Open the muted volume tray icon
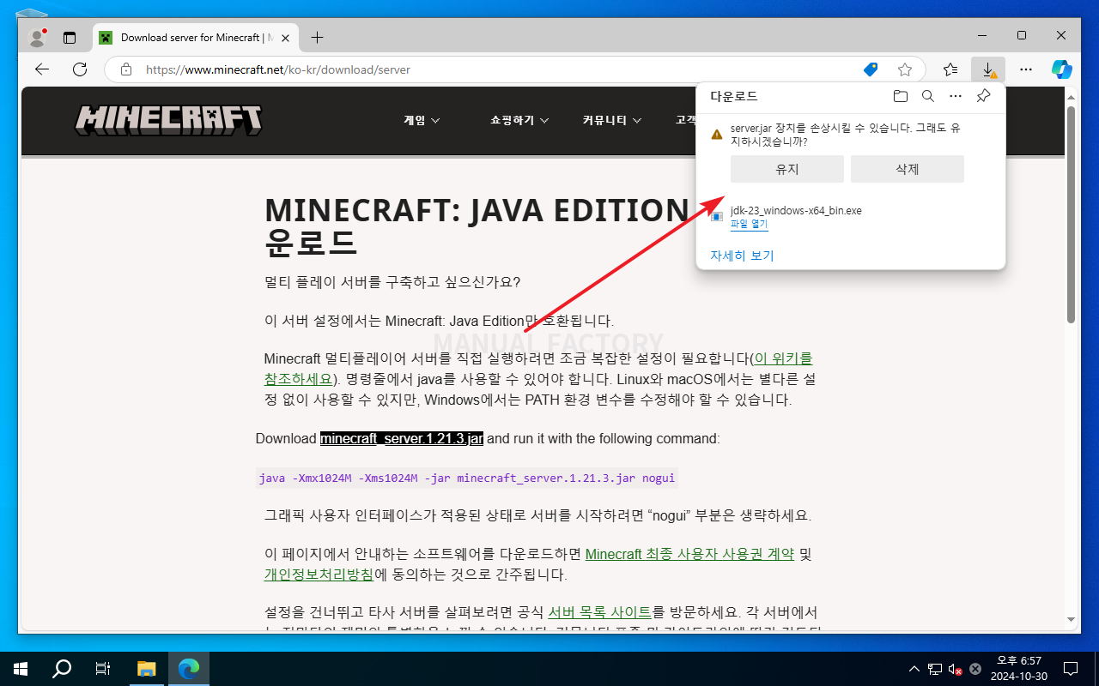1099x686 pixels. (x=955, y=669)
